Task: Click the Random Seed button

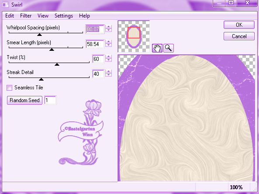Action: click(x=24, y=100)
